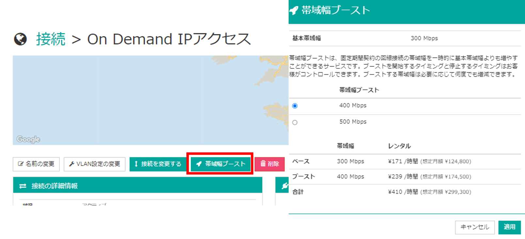Confirm the boost with the 適用 button
Viewport: 525px width, 239px height.
coord(509,227)
